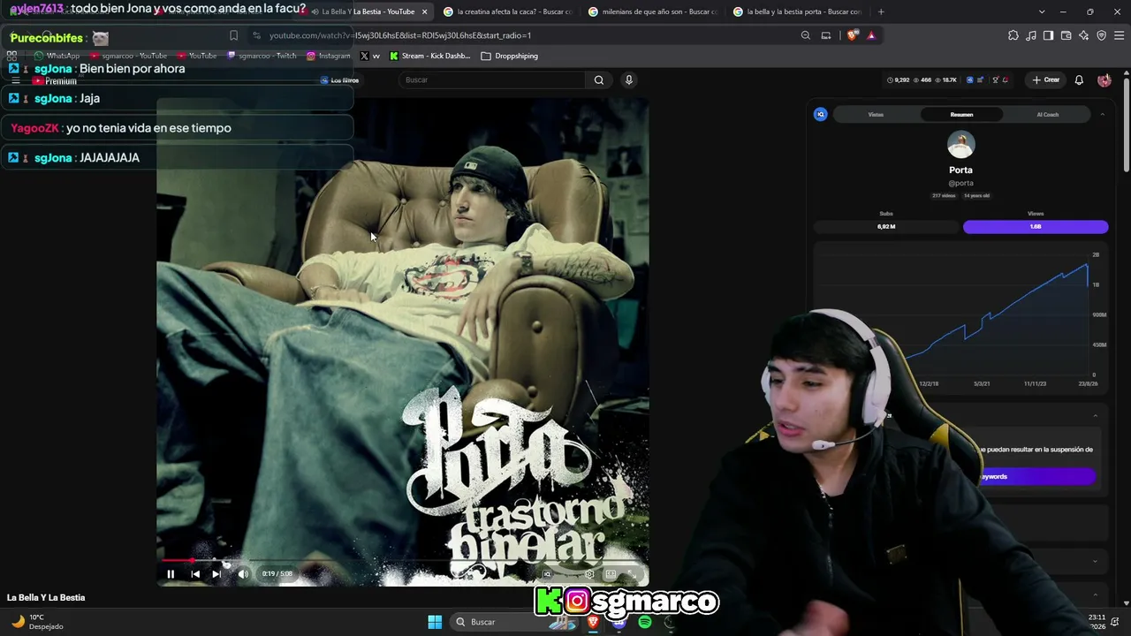
Task: Click the @porta channel handle
Action: pyautogui.click(x=960, y=183)
